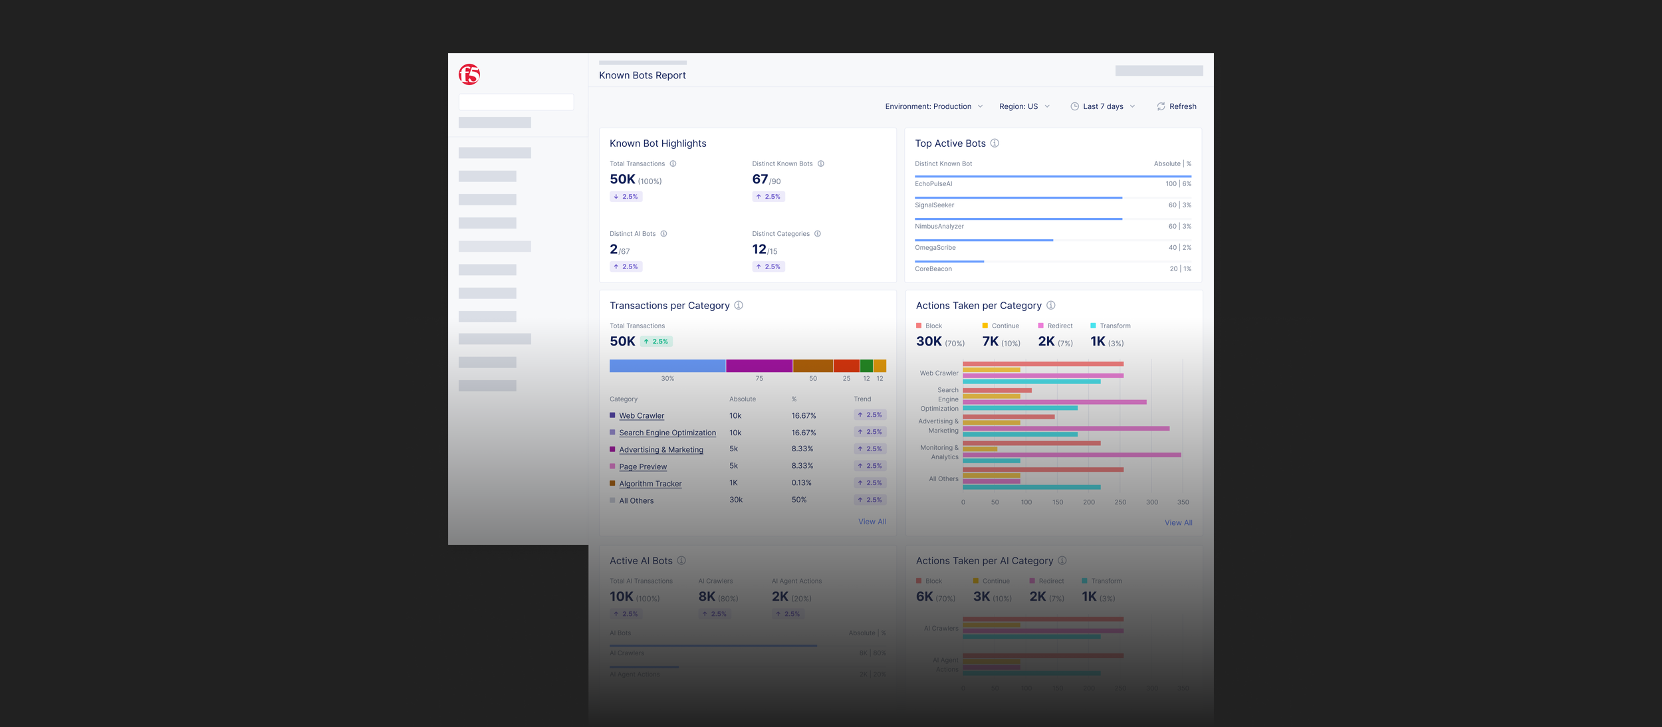Screen dimensions: 1662x727
Task: Click View All under Actions Taken per Category
Action: tap(1179, 523)
